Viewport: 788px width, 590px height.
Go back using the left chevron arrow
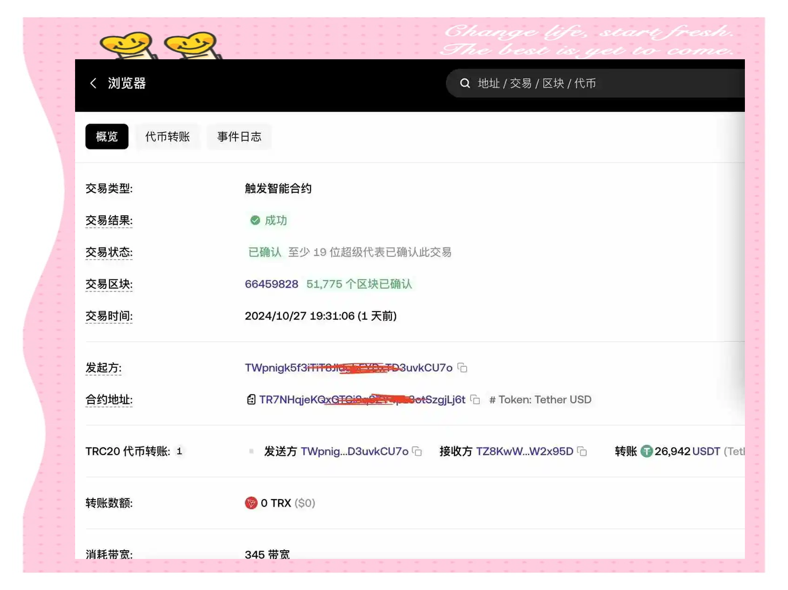pyautogui.click(x=93, y=83)
